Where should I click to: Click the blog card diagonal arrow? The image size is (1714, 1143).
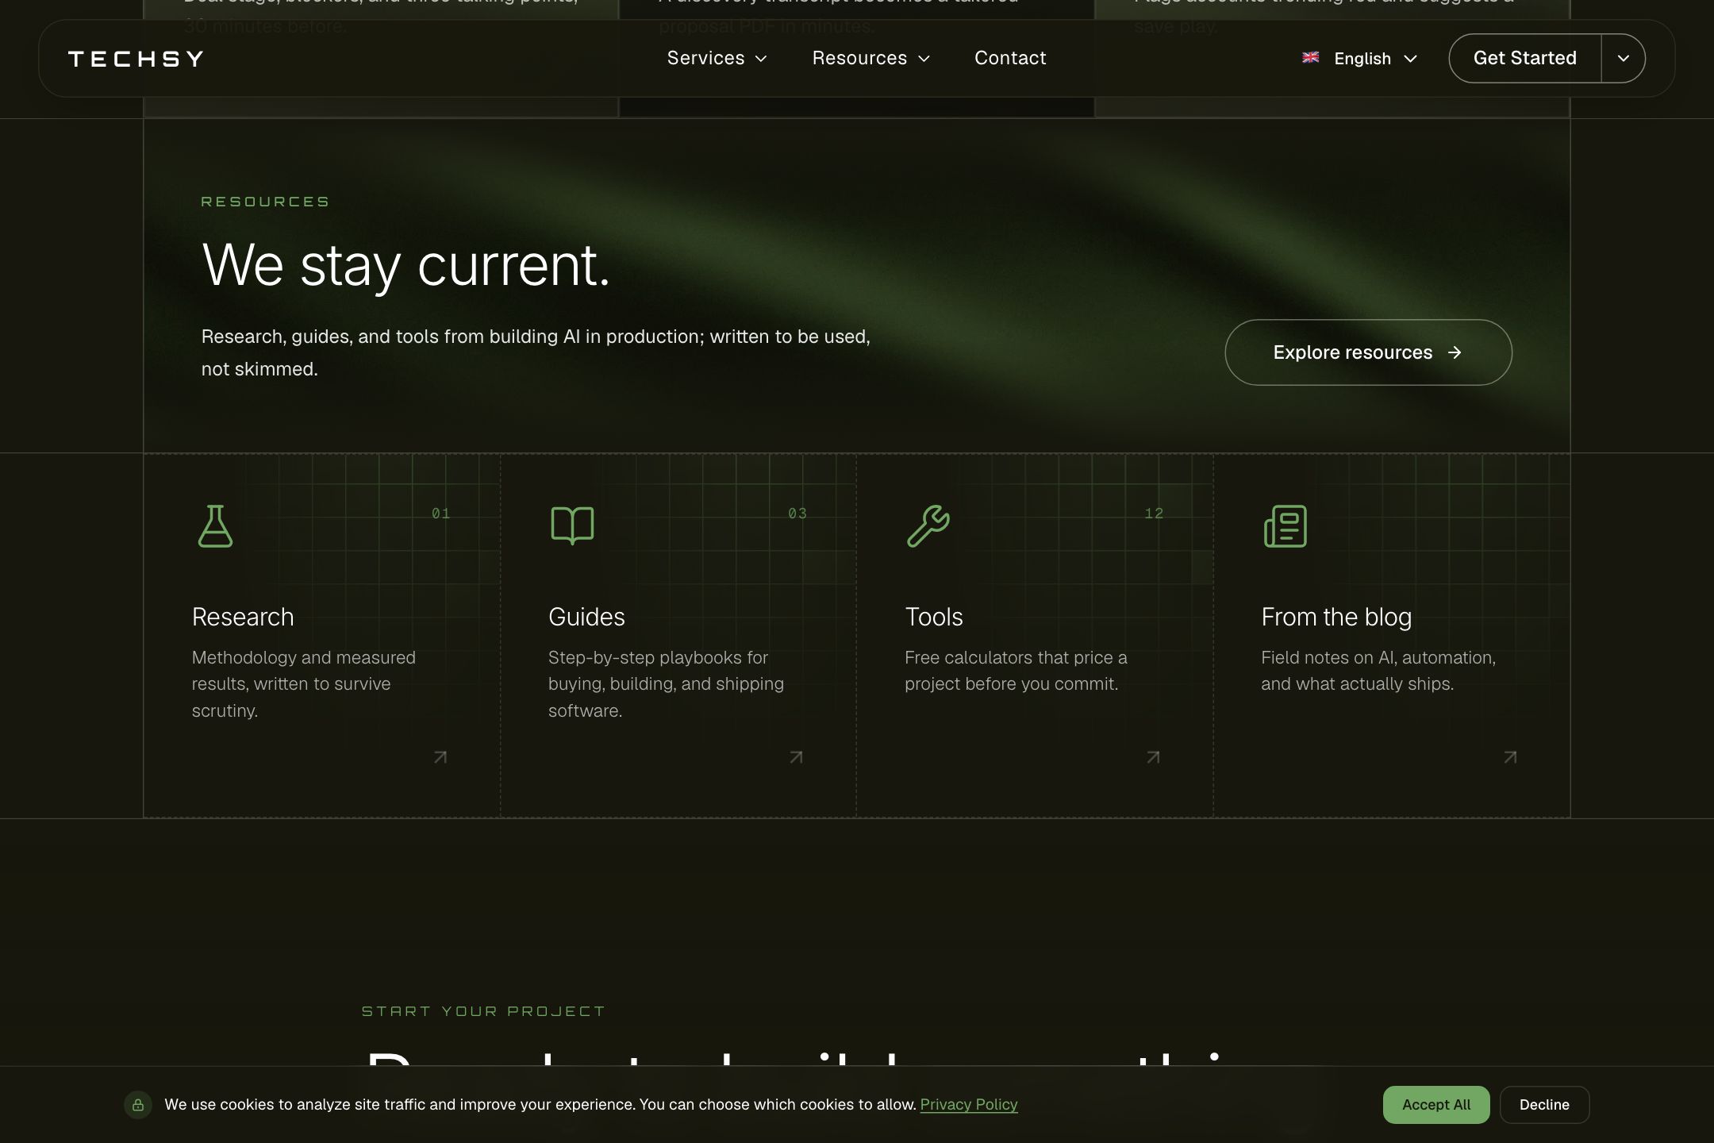pyautogui.click(x=1511, y=757)
